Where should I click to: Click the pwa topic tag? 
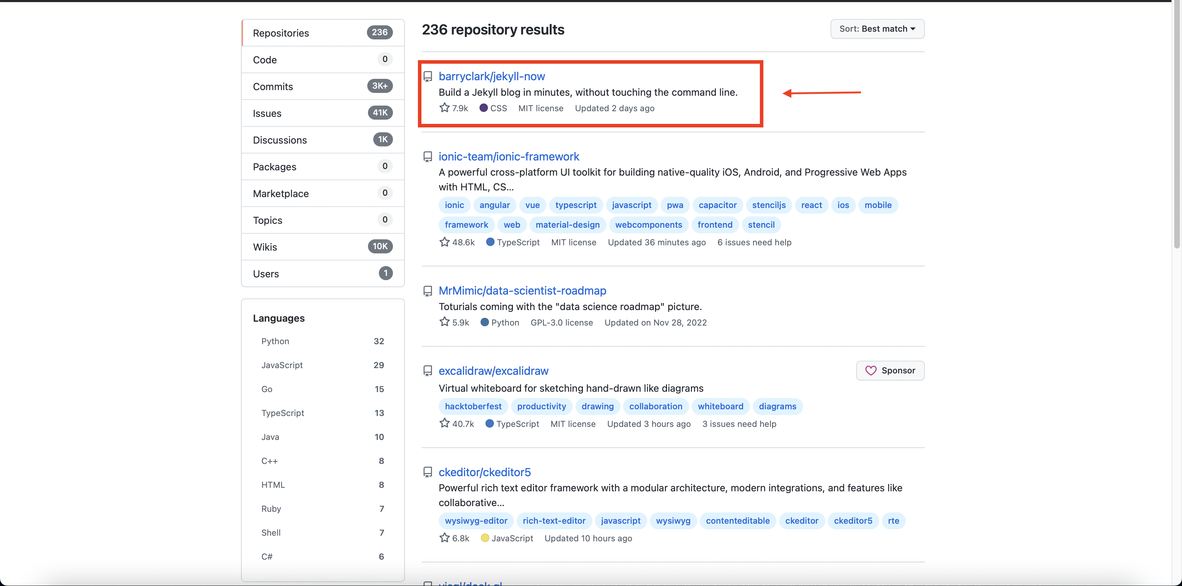(x=674, y=205)
